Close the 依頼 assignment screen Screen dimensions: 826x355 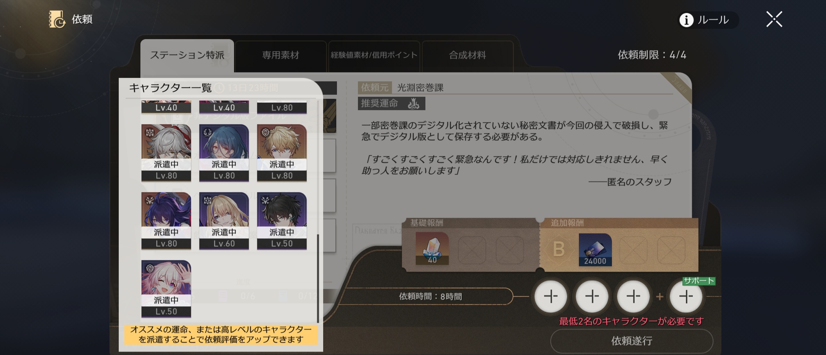(774, 19)
